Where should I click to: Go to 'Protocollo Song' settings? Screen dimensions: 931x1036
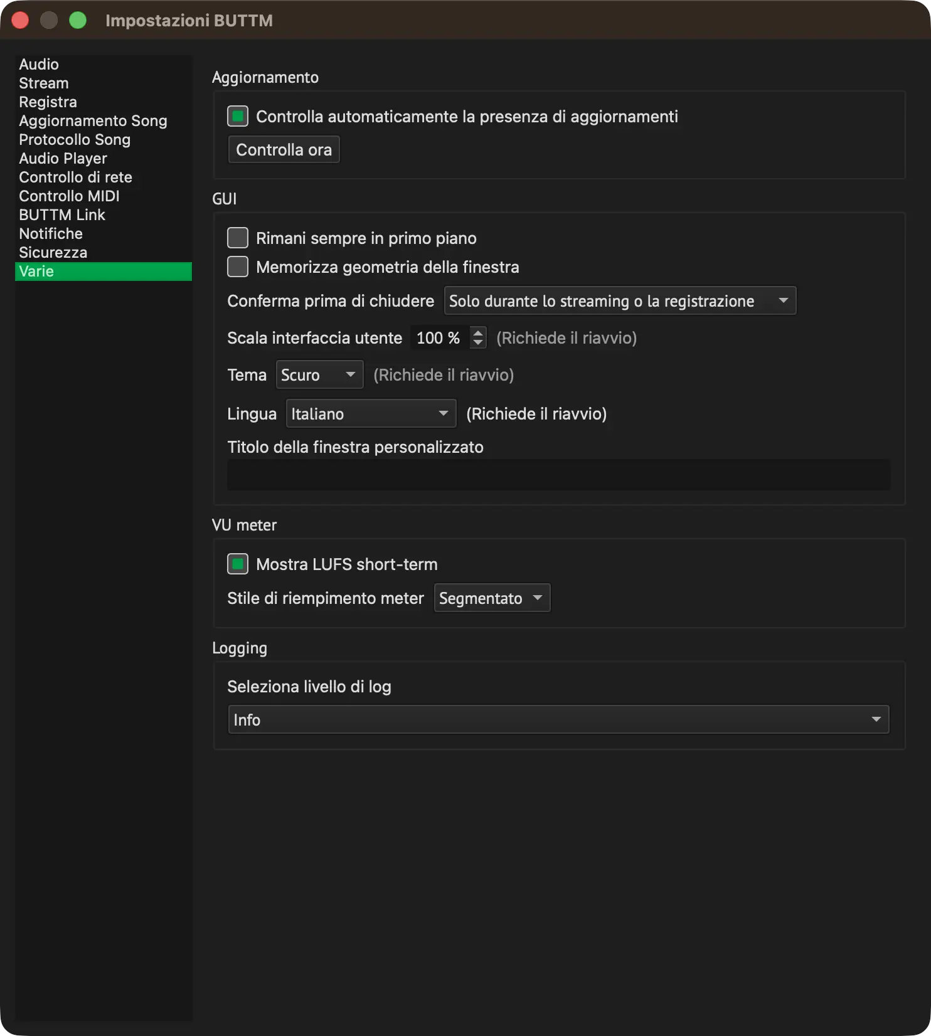pyautogui.click(x=104, y=140)
